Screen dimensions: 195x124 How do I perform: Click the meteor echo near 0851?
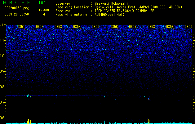[28, 95]
